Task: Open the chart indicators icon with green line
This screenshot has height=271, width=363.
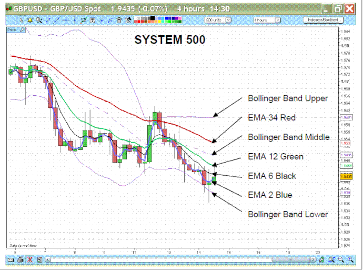Action: tap(83, 21)
